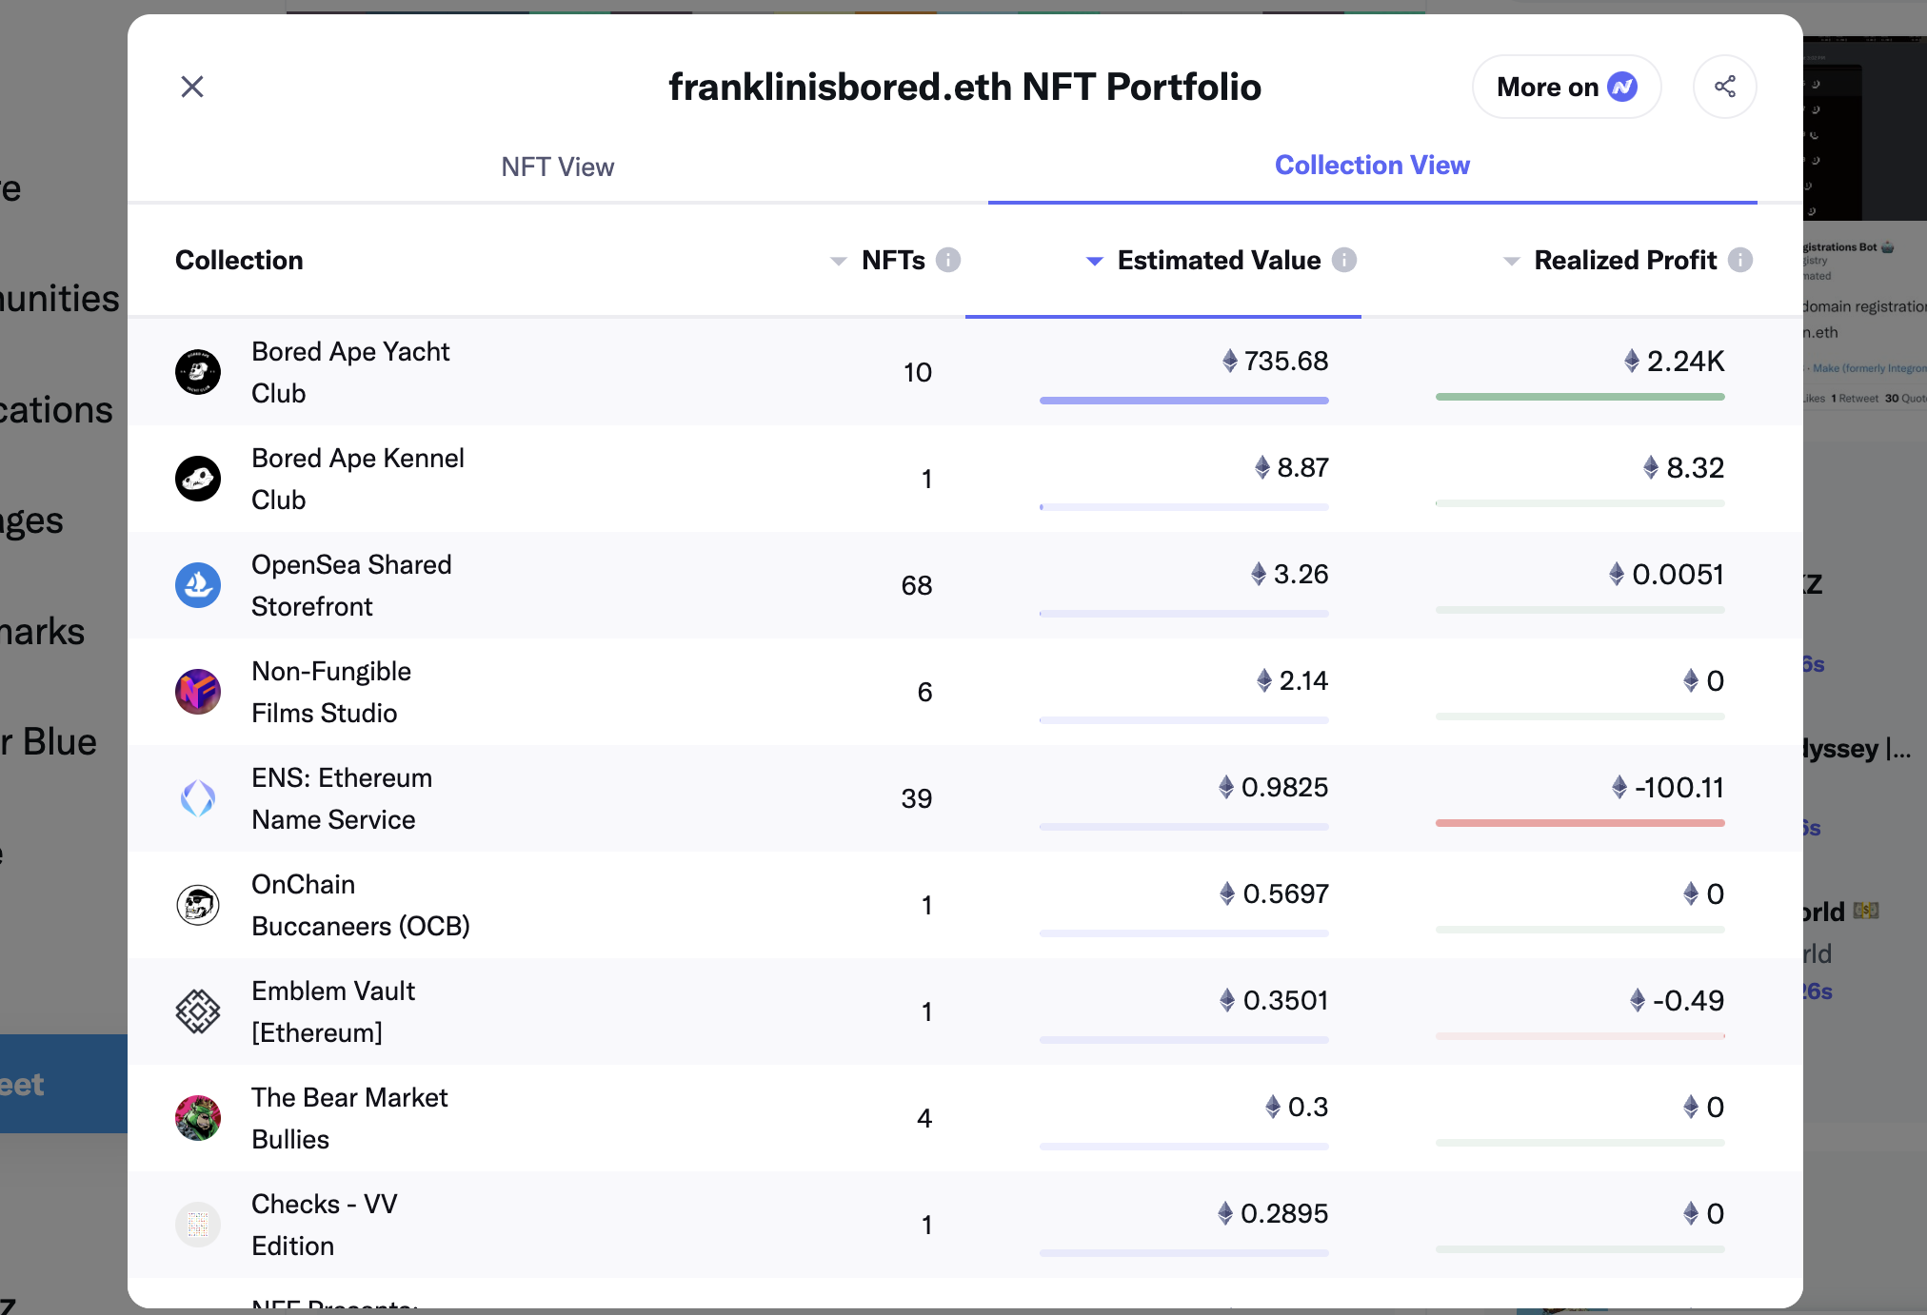Image resolution: width=1927 pixels, height=1315 pixels.
Task: Click the share icon button
Action: click(x=1724, y=87)
